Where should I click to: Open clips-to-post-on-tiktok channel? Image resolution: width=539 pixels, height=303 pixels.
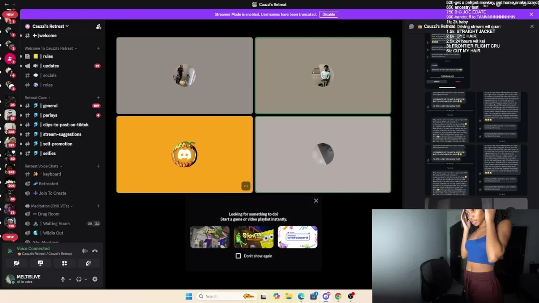pyautogui.click(x=62, y=125)
